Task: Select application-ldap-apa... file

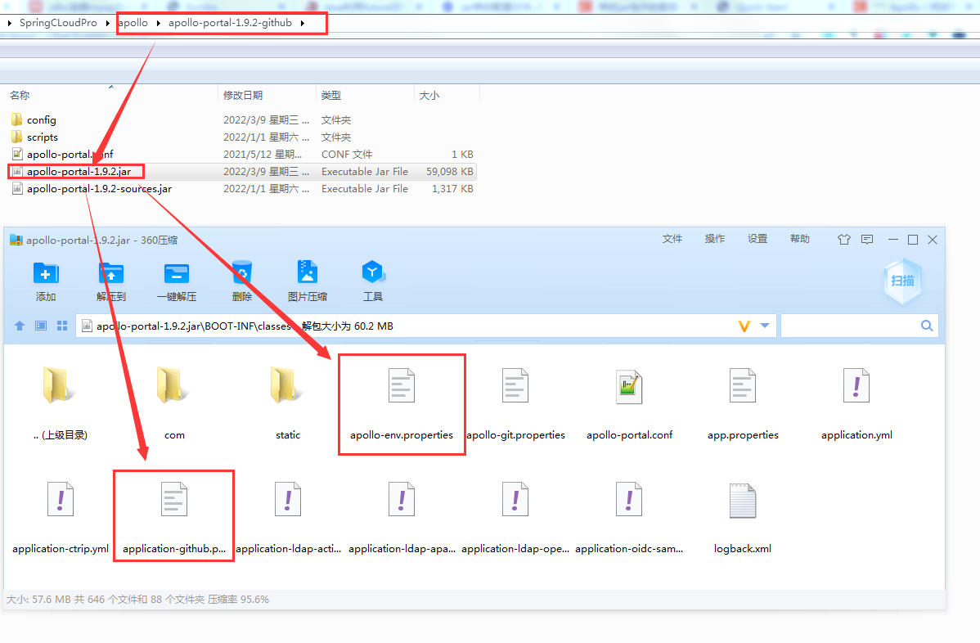Action: 402,517
